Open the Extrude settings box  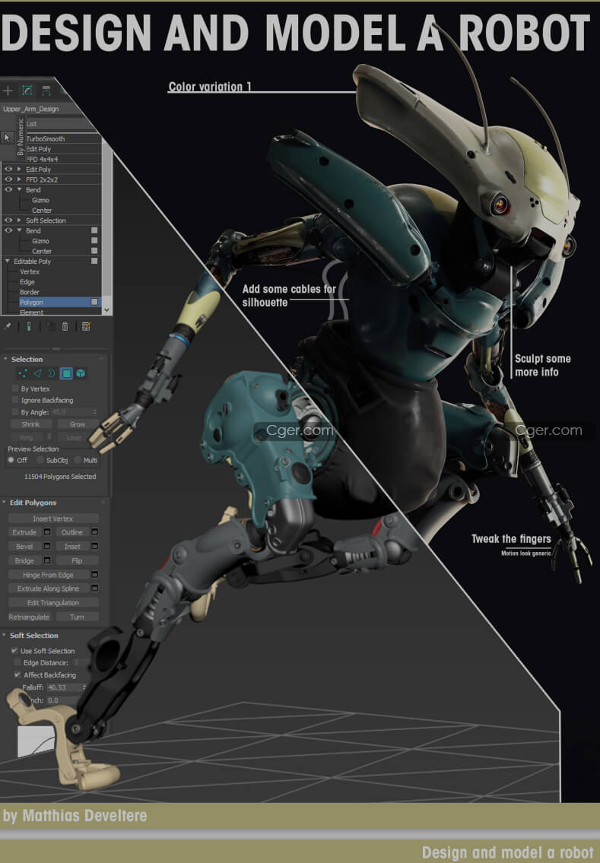click(46, 532)
